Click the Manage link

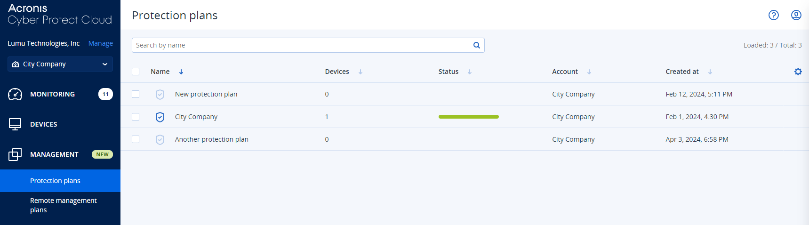101,43
